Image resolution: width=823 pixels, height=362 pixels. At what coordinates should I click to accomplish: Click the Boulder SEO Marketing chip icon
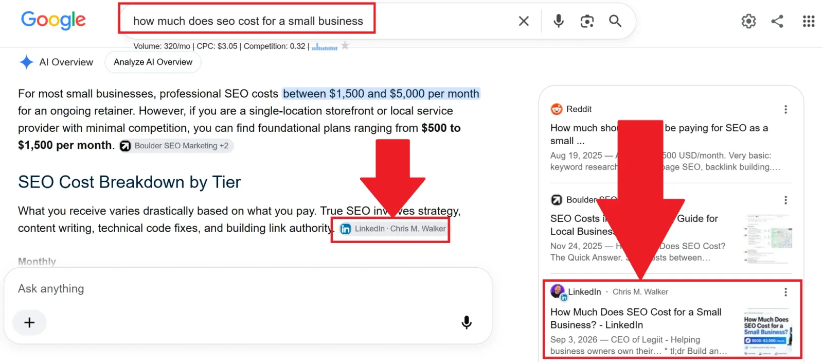[126, 146]
